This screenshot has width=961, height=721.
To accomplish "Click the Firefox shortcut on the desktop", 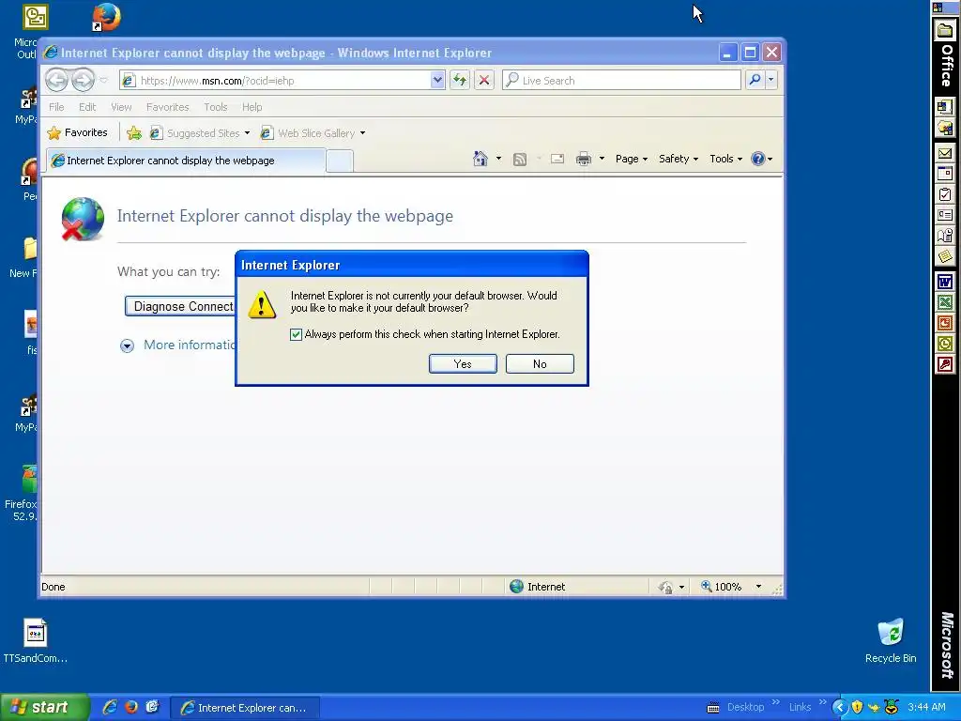I will [x=106, y=17].
